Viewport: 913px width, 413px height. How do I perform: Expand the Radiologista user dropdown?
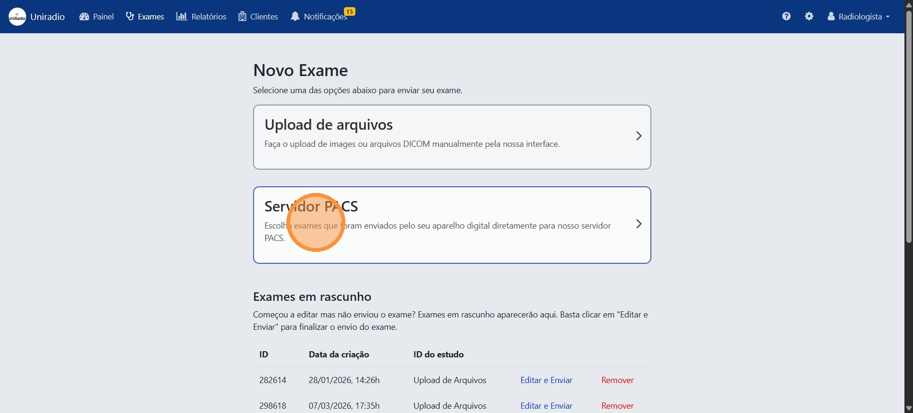(859, 17)
